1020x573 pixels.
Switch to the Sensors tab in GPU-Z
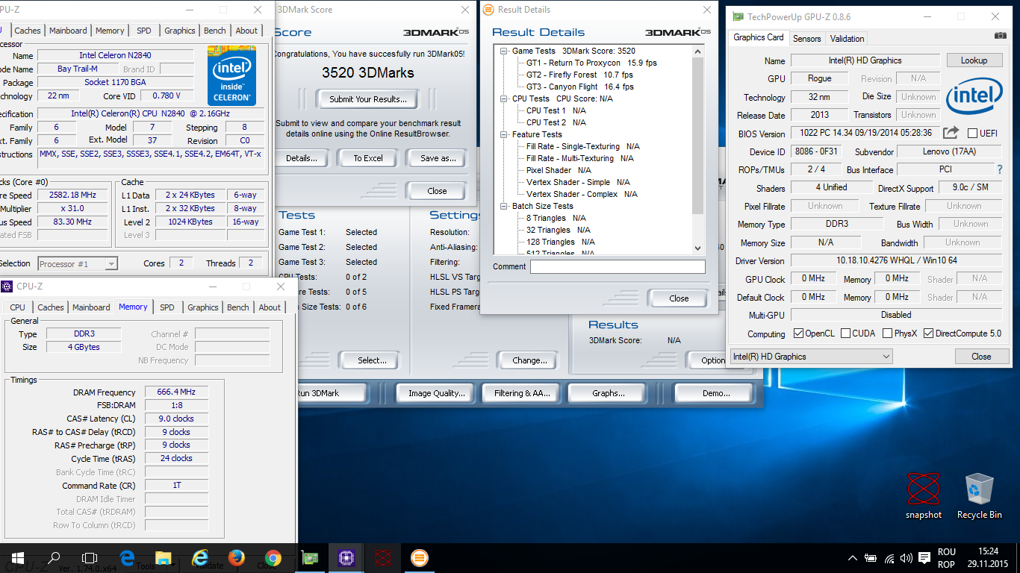(806, 39)
